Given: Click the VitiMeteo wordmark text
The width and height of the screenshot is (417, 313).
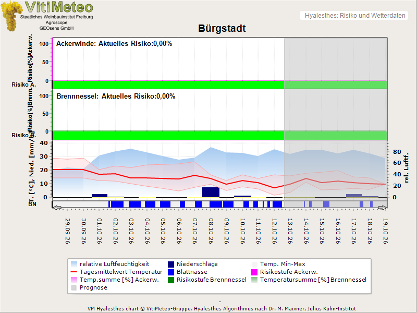Looking at the screenshot, I should 59,7.
